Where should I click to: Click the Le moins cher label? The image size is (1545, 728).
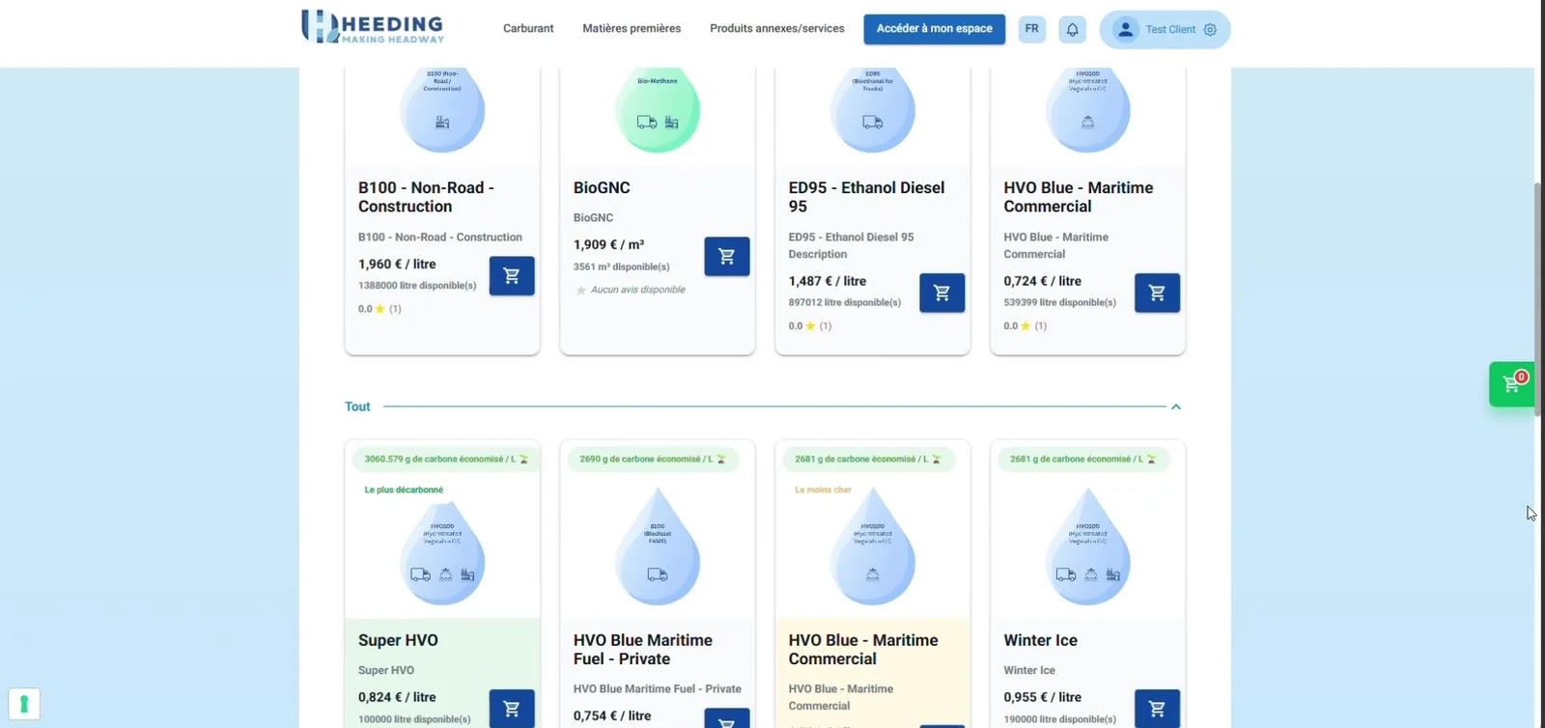[x=823, y=490]
